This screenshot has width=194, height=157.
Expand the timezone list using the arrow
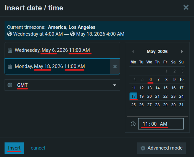[x=115, y=85]
